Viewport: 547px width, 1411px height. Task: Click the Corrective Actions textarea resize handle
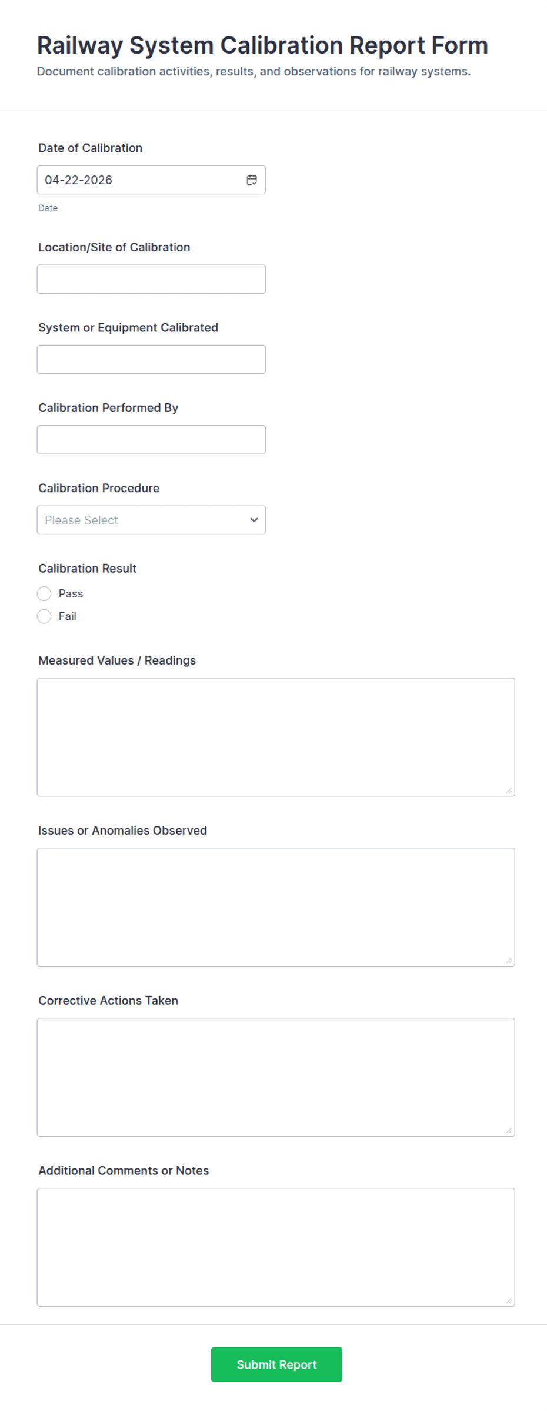(x=509, y=1131)
